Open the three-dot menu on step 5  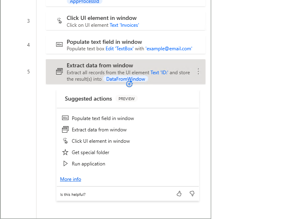pyautogui.click(x=198, y=71)
